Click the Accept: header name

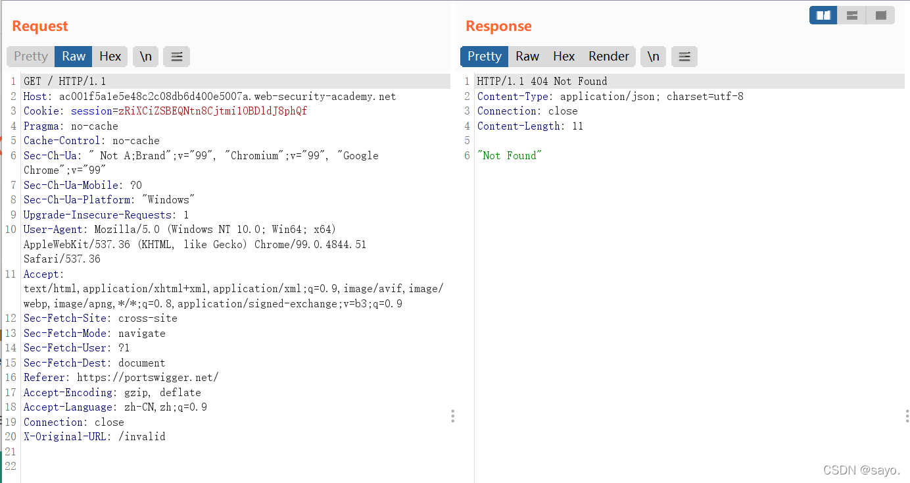pyautogui.click(x=44, y=274)
